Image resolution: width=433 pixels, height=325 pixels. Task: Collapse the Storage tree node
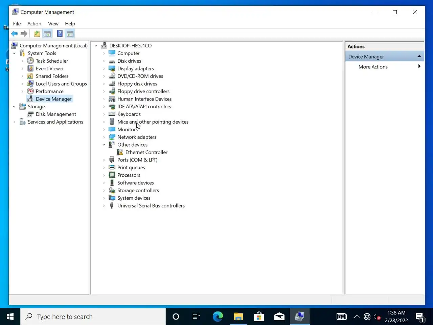tap(14, 107)
